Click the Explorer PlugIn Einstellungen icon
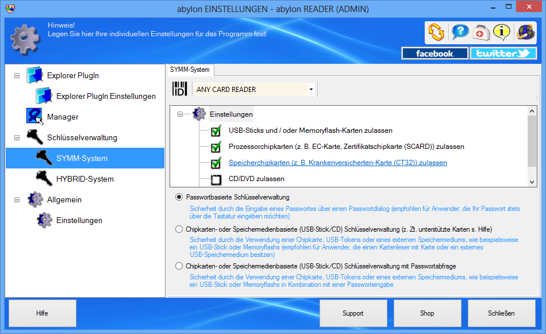This screenshot has width=546, height=334. (44, 96)
